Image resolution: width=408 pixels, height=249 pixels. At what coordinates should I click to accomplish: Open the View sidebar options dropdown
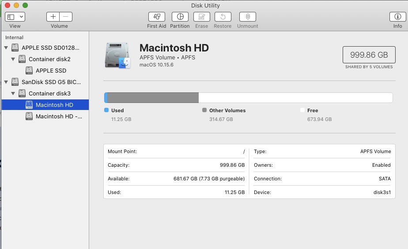[x=15, y=17]
